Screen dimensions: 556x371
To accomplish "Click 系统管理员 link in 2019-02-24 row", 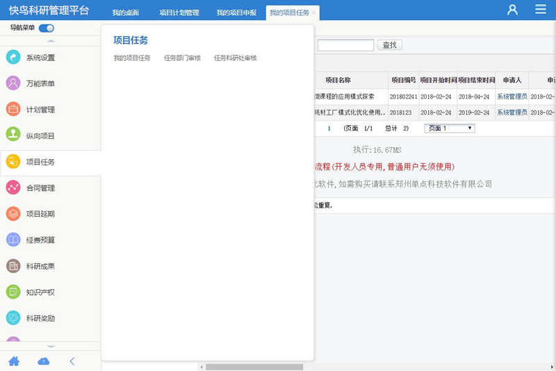I will [x=512, y=113].
